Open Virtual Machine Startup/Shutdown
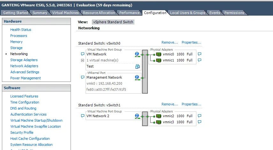273x150 pixels. 36,120
